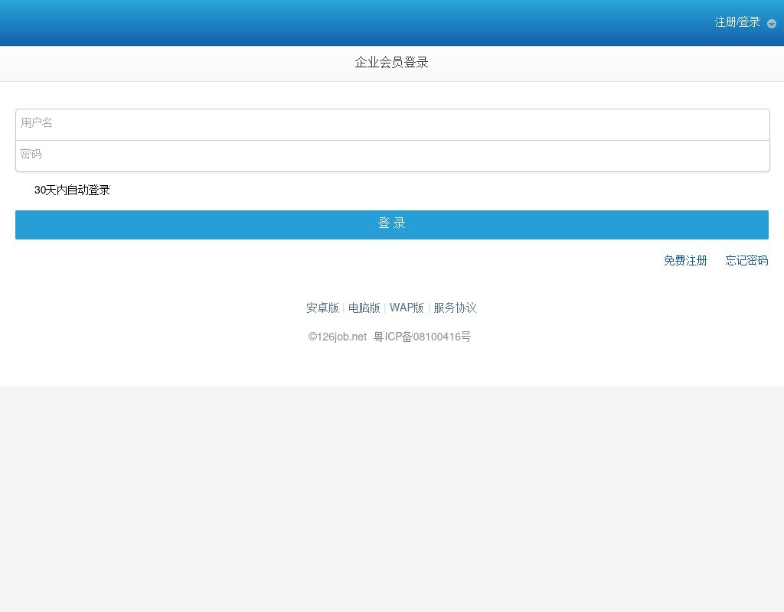Click the ©126job.net copyright text

click(338, 337)
